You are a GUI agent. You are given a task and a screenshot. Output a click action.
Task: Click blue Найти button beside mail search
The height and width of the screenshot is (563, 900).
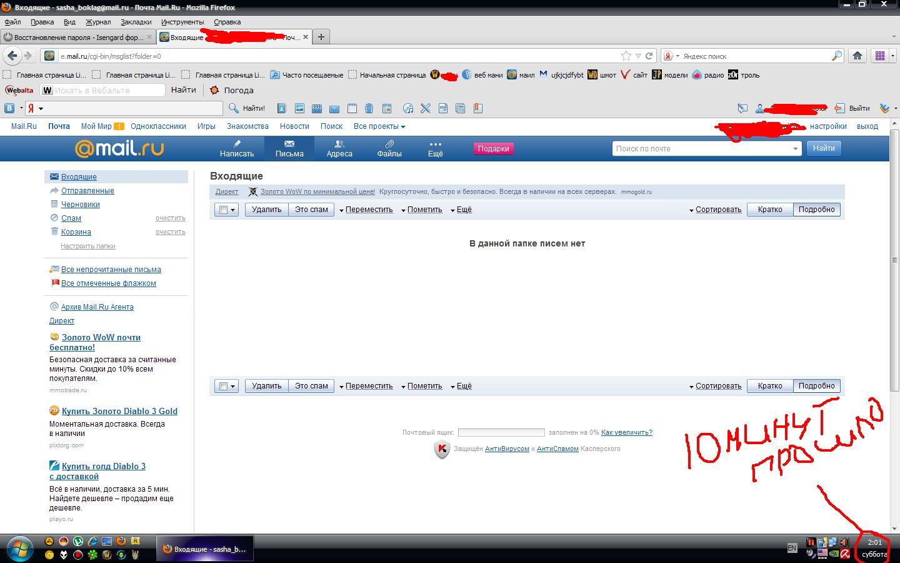[x=824, y=148]
